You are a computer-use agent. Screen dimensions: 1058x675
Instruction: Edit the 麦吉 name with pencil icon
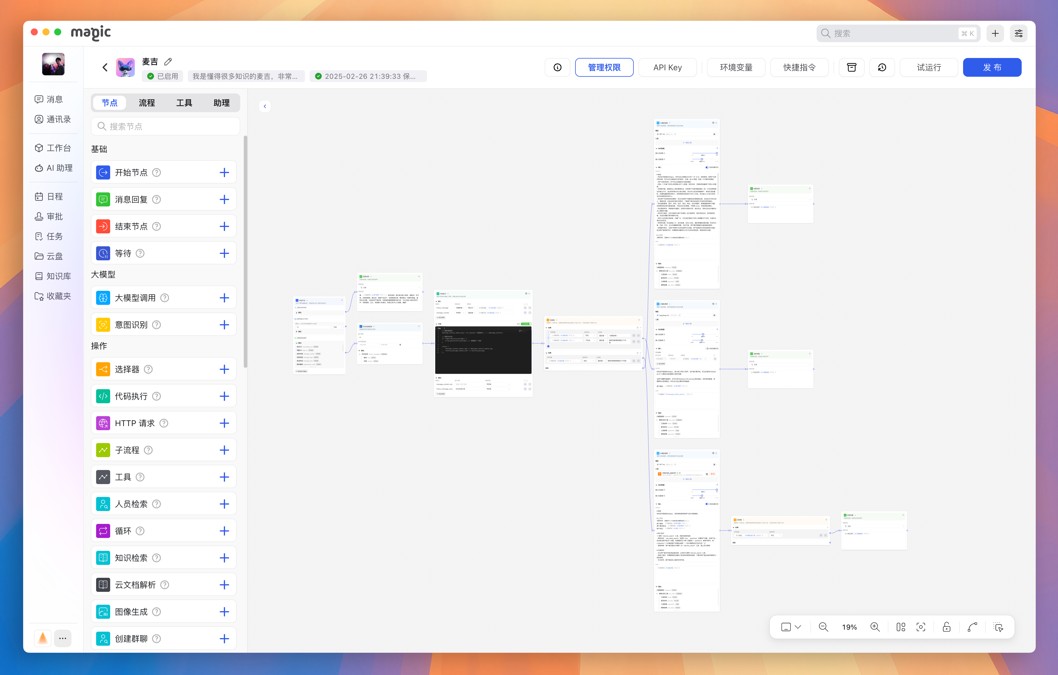[168, 61]
